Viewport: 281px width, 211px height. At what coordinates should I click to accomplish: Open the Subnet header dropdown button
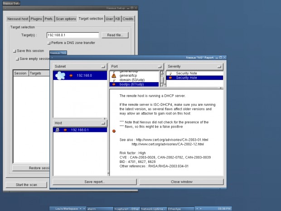(x=103, y=67)
